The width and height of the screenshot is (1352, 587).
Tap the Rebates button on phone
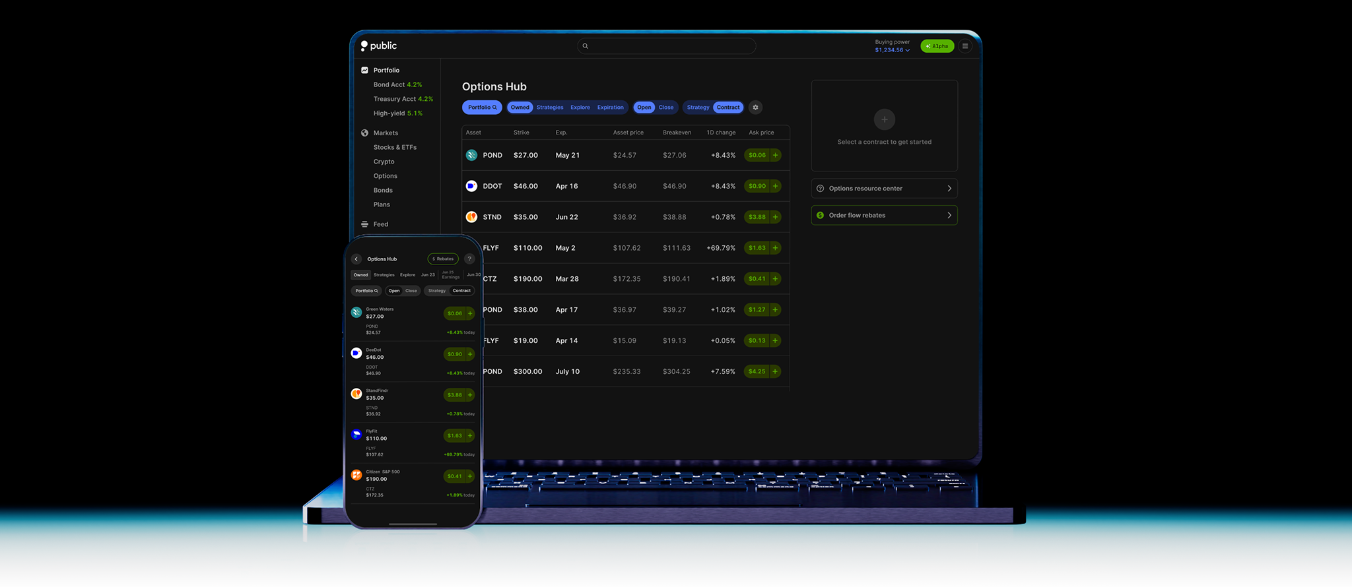tap(443, 259)
